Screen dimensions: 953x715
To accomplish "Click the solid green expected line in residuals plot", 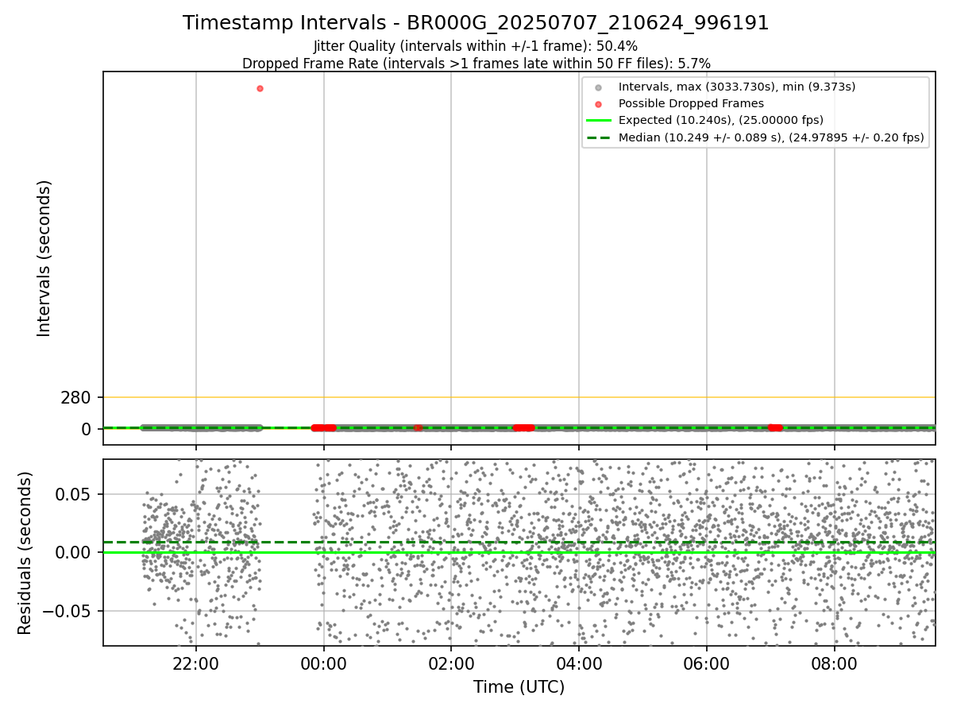I will pos(519,552).
